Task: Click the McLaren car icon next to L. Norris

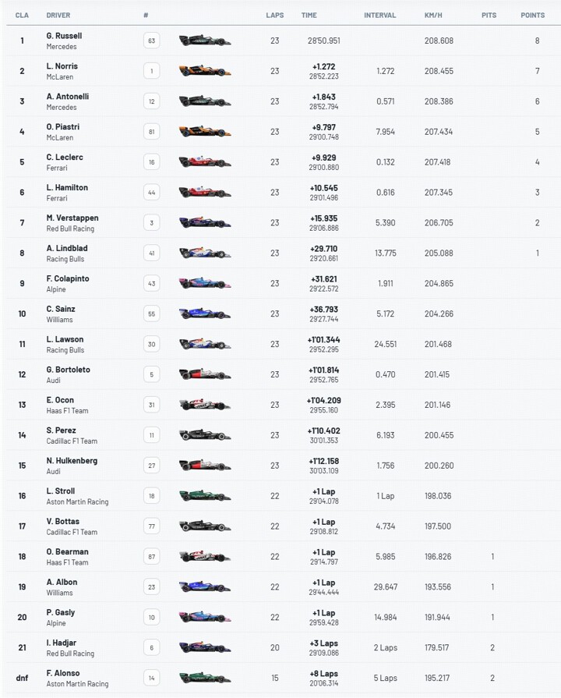Action: pos(205,71)
